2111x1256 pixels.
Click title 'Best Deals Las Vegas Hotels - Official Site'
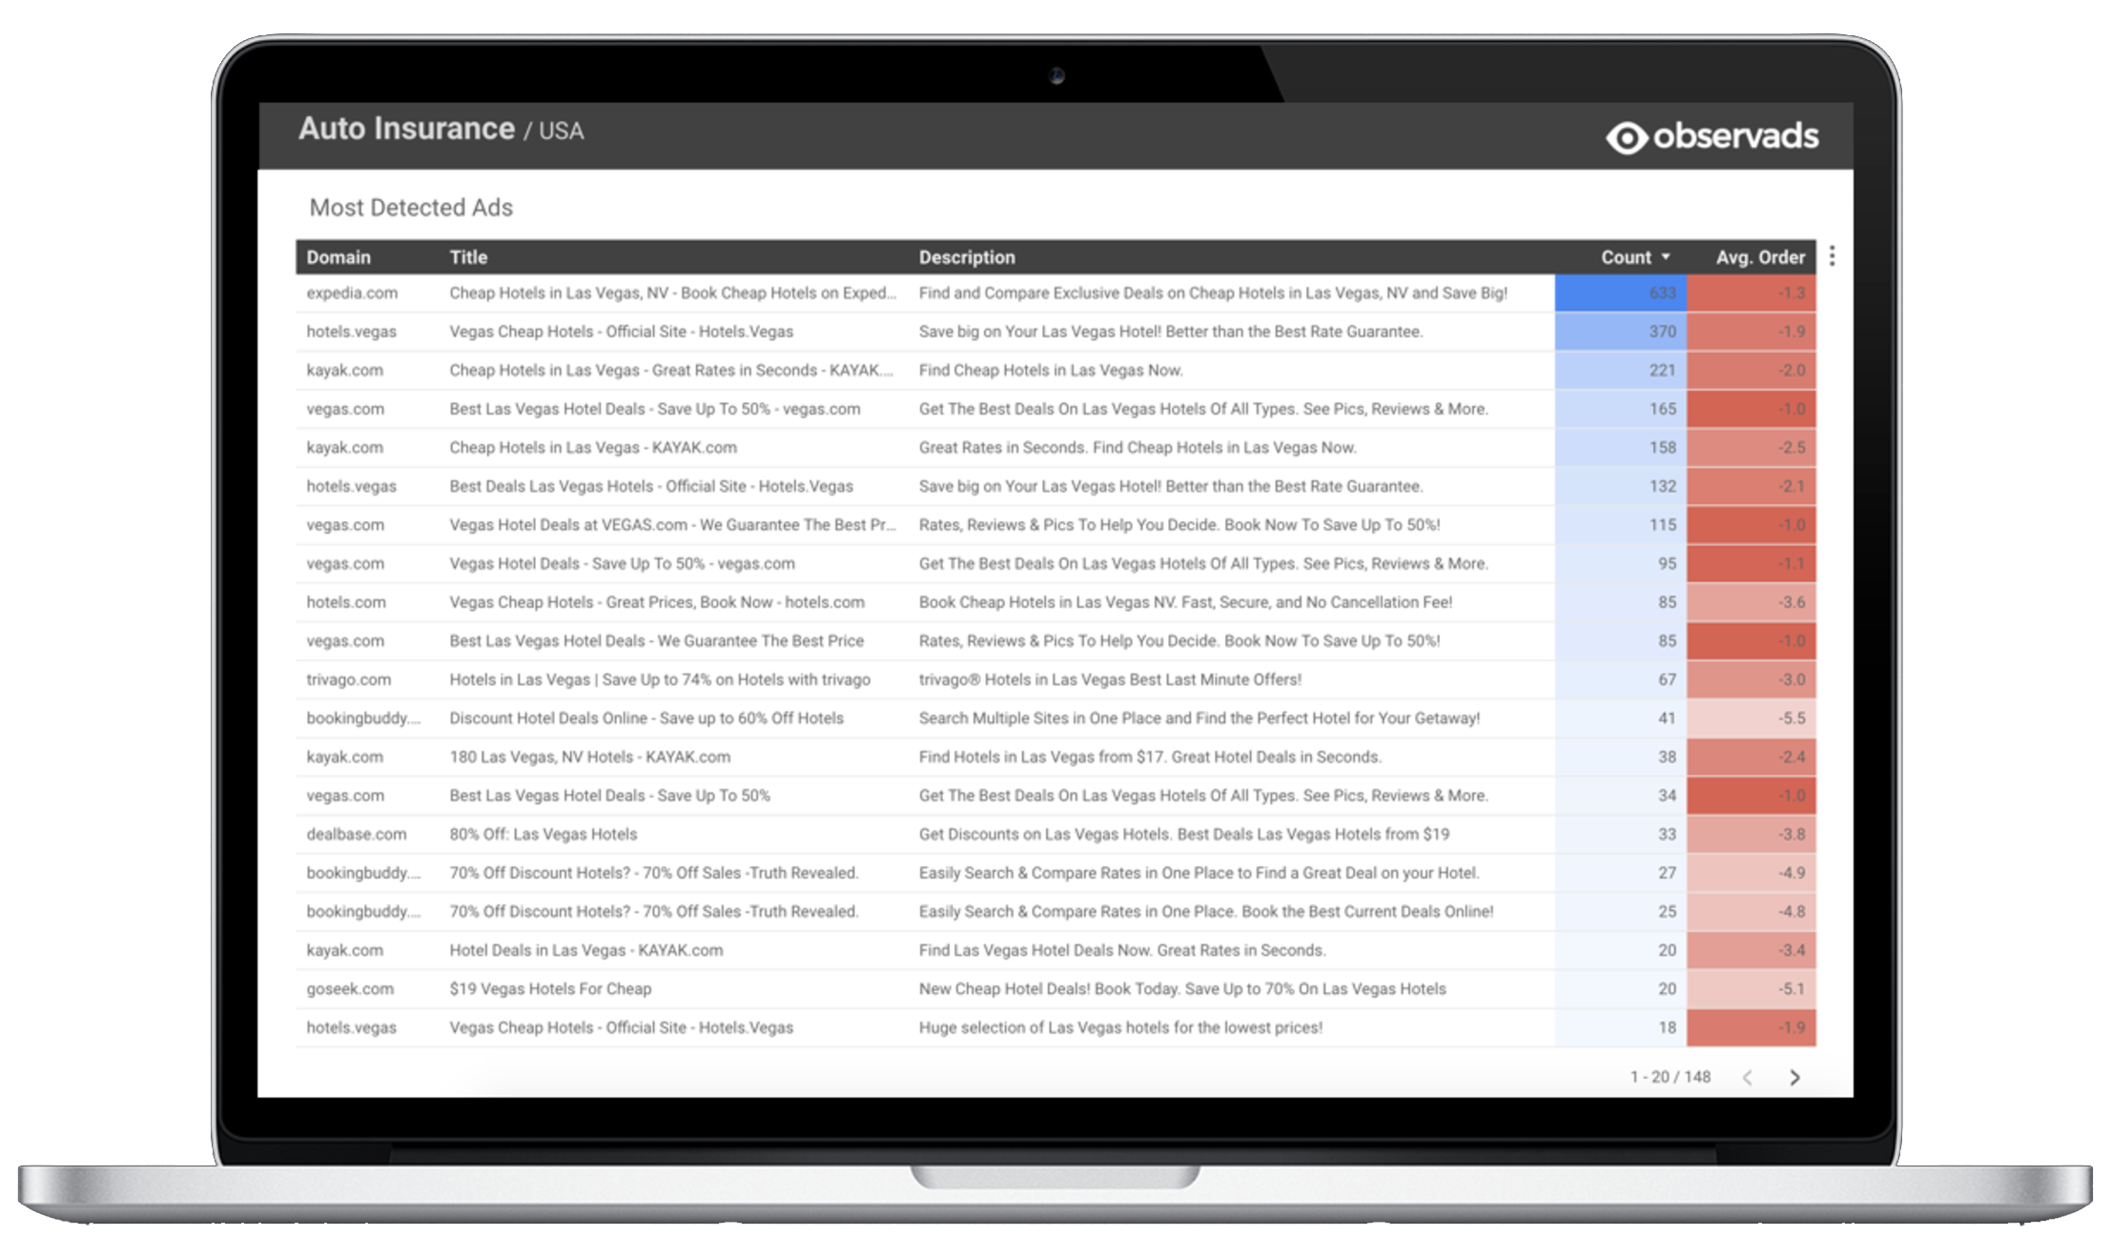coord(651,486)
